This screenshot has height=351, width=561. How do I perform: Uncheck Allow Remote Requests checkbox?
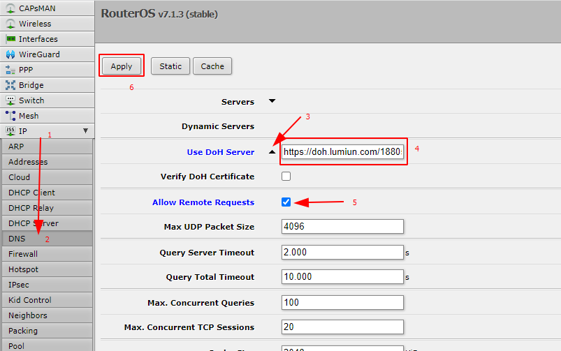pos(286,202)
